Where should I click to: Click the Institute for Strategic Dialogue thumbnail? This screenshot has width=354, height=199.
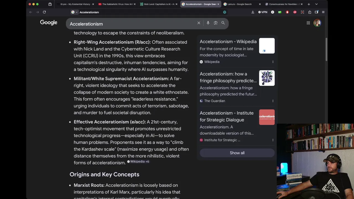point(267,117)
